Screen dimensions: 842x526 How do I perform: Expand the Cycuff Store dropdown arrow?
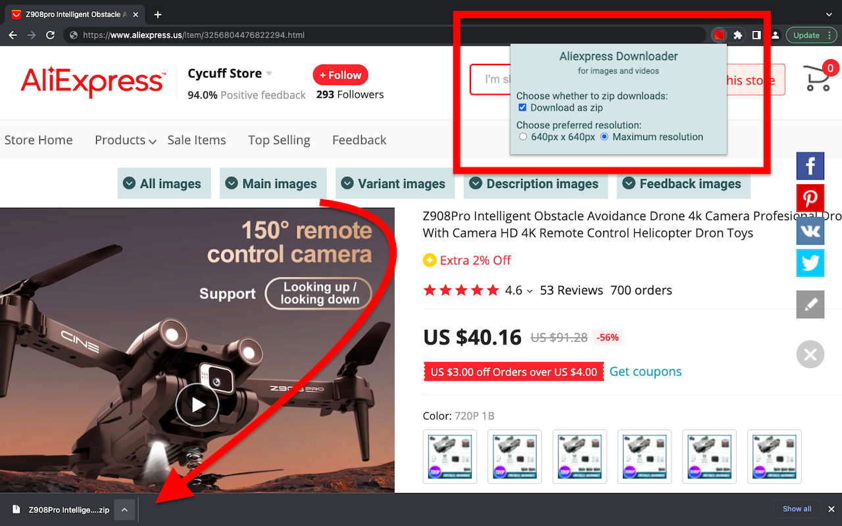(269, 74)
